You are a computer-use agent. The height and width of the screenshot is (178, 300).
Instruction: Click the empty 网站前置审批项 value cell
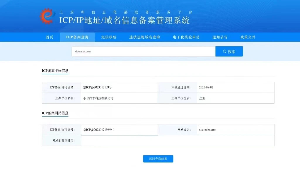tap(177, 141)
